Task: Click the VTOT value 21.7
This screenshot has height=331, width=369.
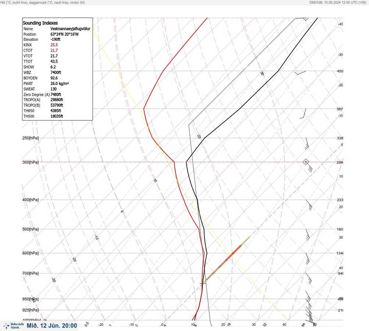Action: point(54,56)
